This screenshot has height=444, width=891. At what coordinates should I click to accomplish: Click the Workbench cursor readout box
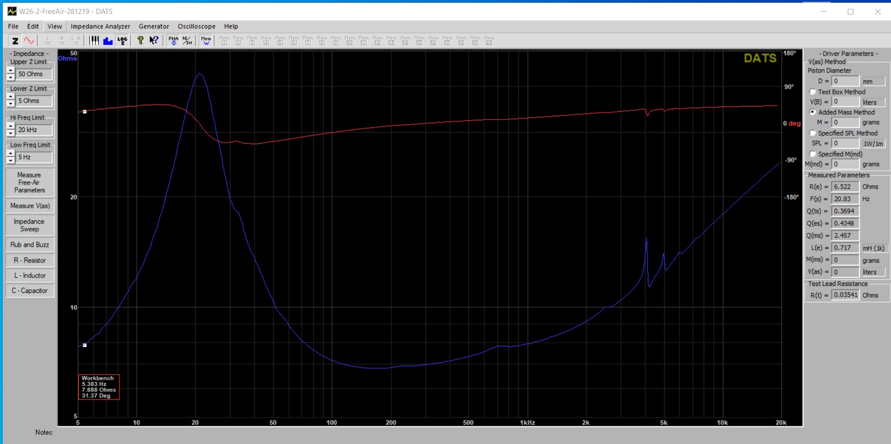click(99, 387)
